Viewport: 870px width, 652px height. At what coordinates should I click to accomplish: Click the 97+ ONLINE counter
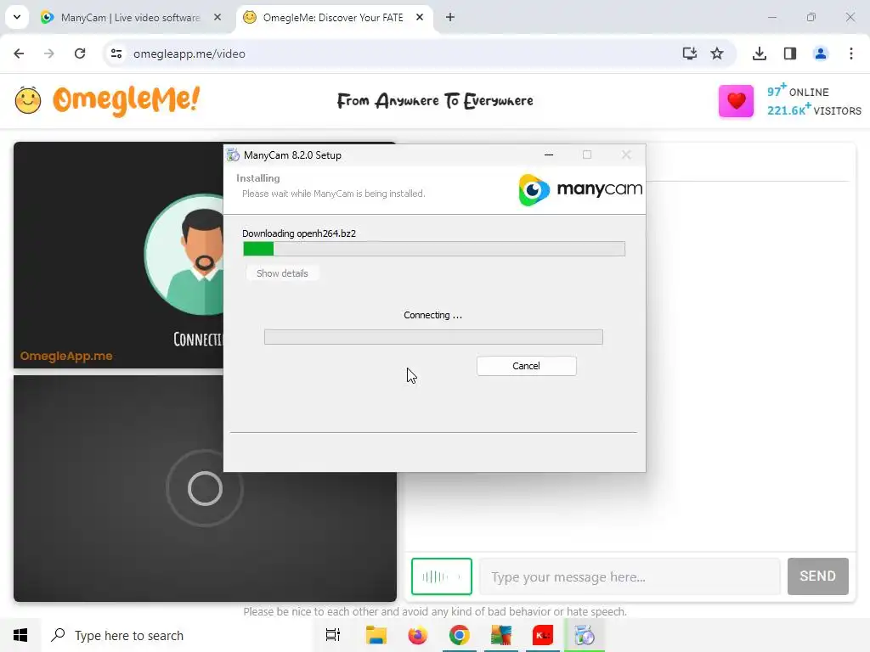pos(798,91)
